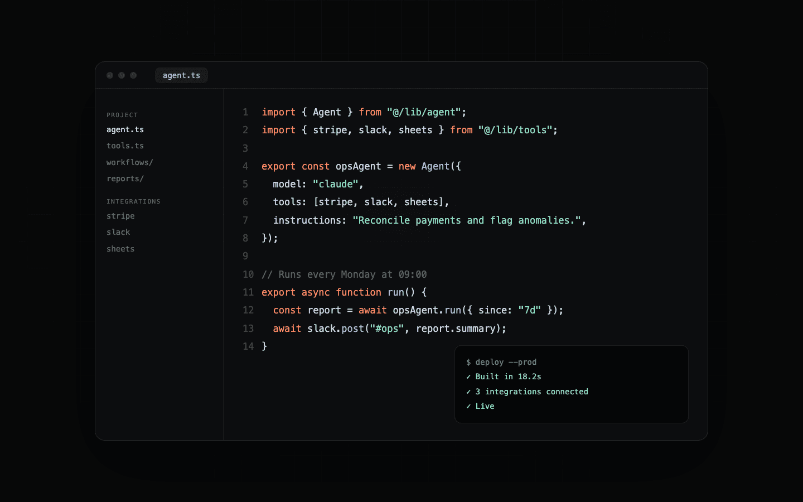Expand the reports/ folder

tap(125, 178)
